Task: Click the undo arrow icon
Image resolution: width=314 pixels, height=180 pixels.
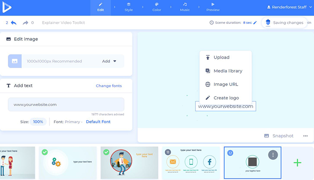Action: pyautogui.click(x=14, y=23)
